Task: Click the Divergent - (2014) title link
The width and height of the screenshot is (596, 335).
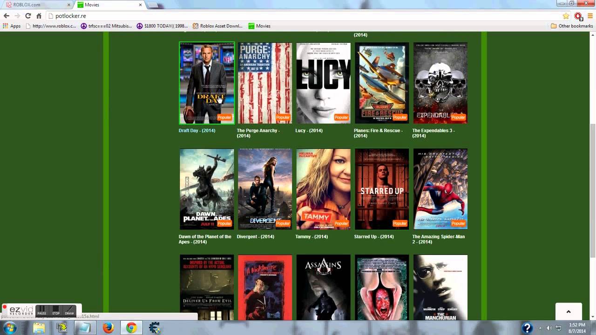Action: [x=256, y=237]
